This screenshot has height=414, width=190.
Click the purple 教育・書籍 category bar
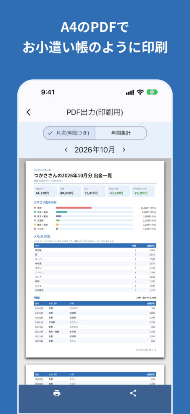(58, 216)
